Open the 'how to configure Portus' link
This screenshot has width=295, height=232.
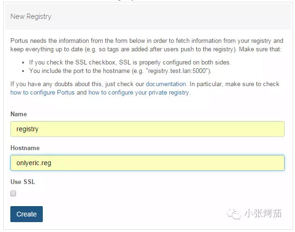[42, 93]
